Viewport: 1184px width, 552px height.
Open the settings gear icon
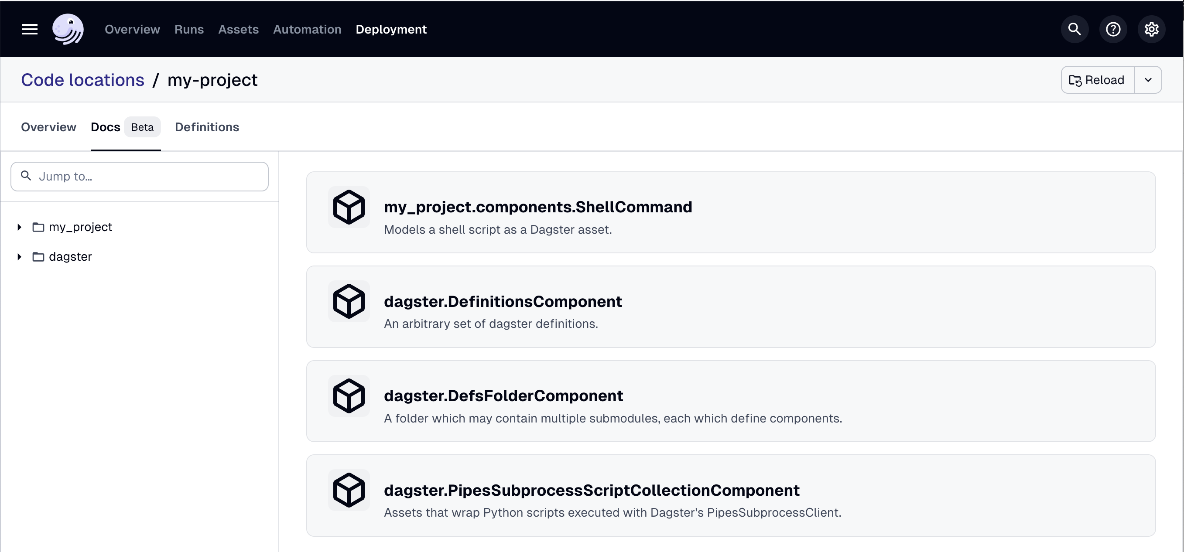point(1152,29)
